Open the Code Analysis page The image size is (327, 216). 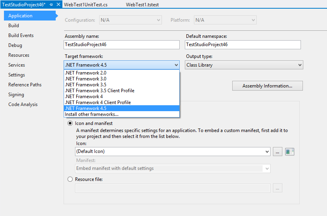click(23, 104)
